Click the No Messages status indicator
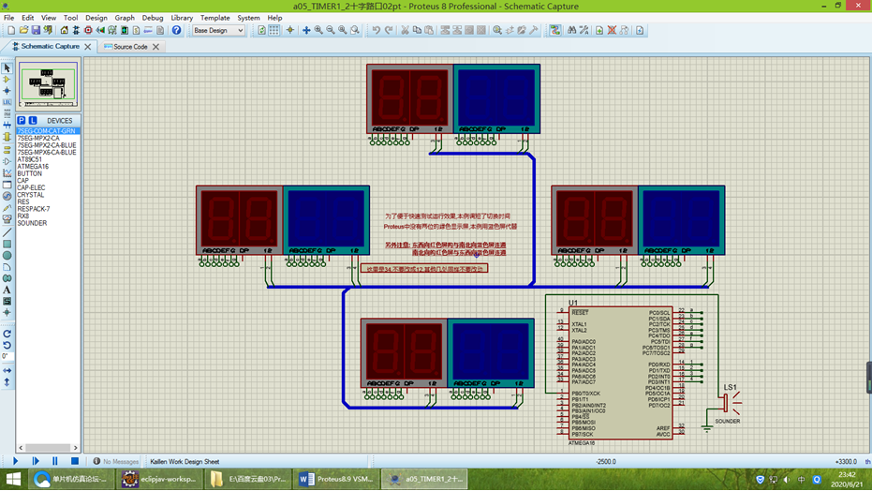The height and width of the screenshot is (491, 872). click(116, 462)
